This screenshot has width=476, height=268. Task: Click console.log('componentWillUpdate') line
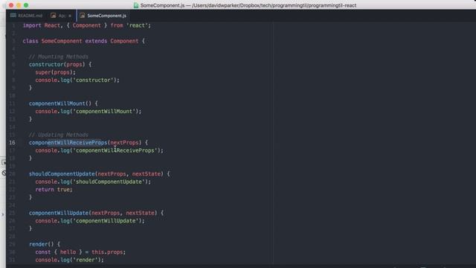[90, 221]
